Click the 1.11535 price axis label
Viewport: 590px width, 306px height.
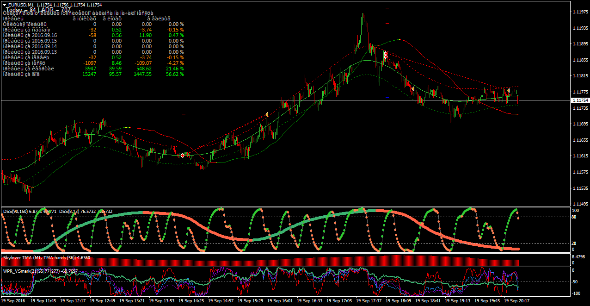580,188
